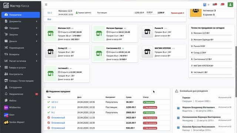237x133 pixels.
Task: Open the green user profile button
Action: click(x=230, y=4)
